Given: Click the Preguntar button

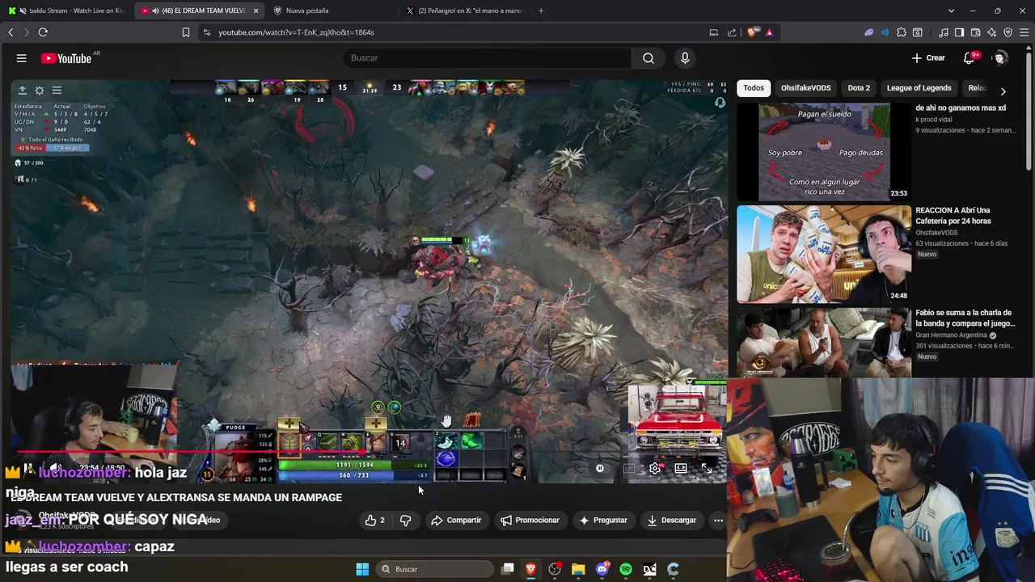Looking at the screenshot, I should click(x=602, y=521).
